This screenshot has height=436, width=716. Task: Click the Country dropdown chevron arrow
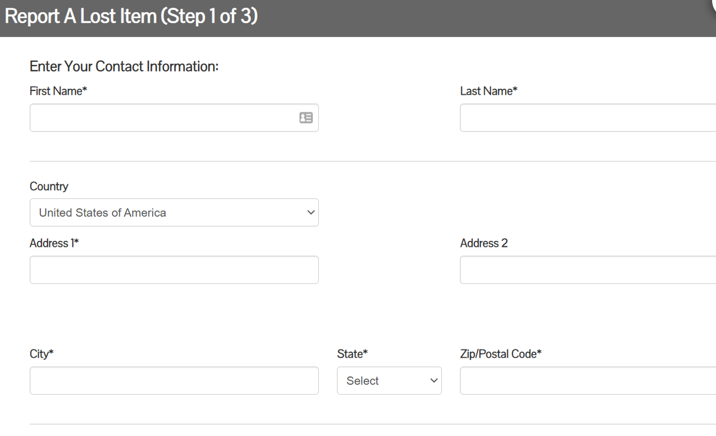(311, 213)
